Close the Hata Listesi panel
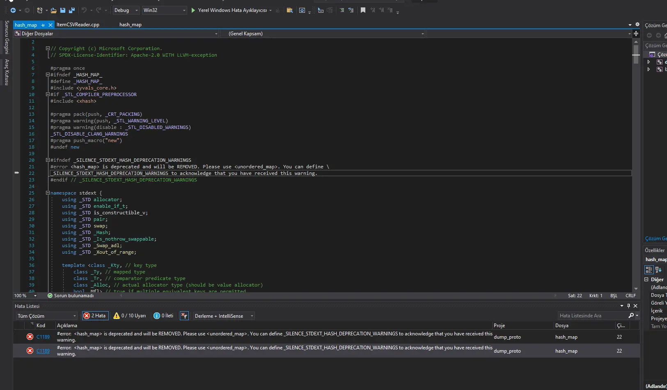This screenshot has width=667, height=390. point(635,306)
